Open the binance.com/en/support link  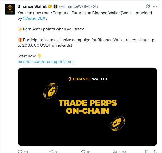pos(46,62)
